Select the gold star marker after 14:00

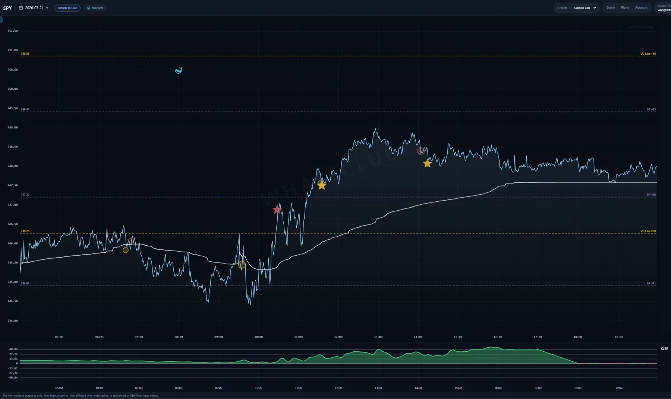click(427, 163)
